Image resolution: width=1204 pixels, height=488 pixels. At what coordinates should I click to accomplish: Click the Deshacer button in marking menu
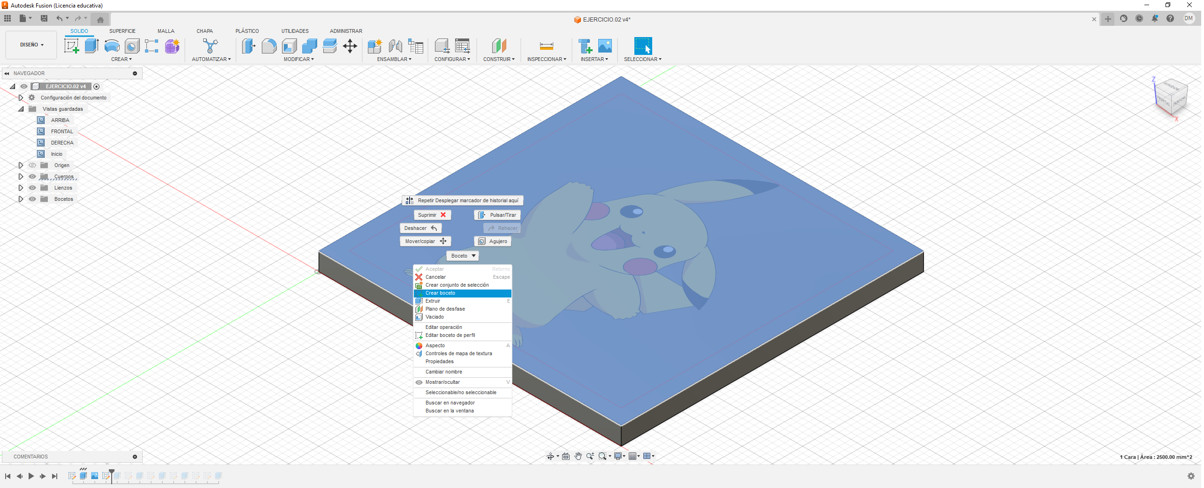click(420, 228)
